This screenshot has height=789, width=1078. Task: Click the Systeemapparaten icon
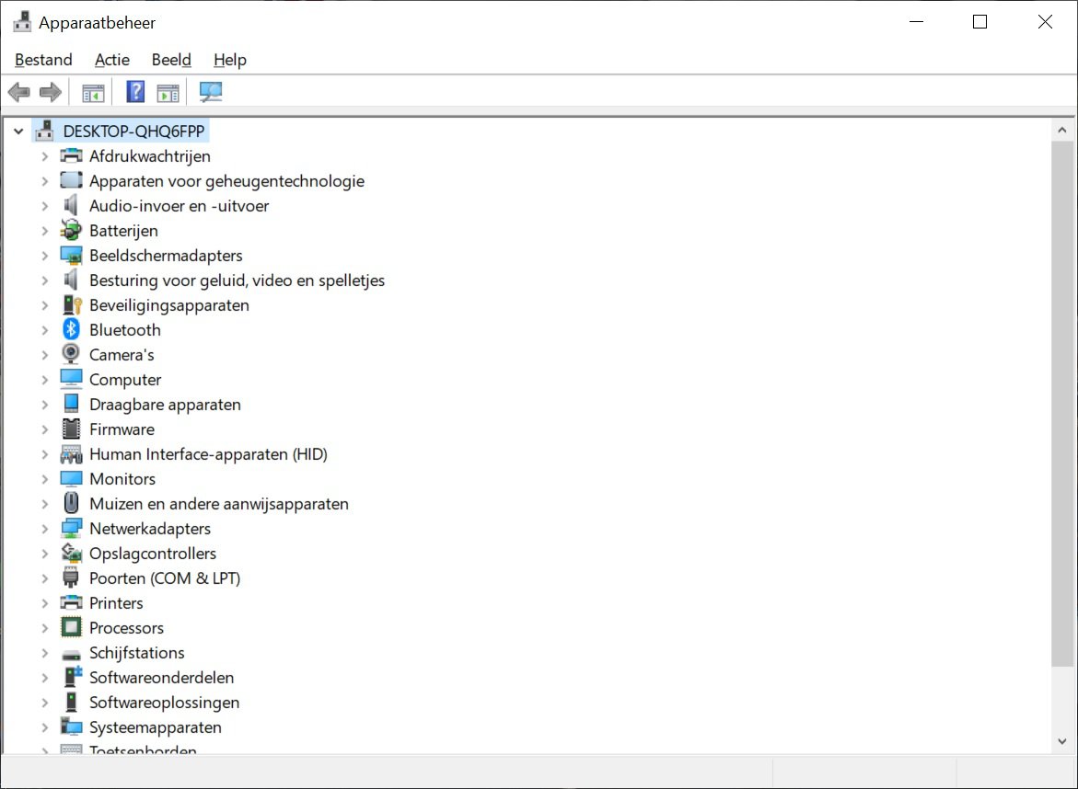[71, 726]
